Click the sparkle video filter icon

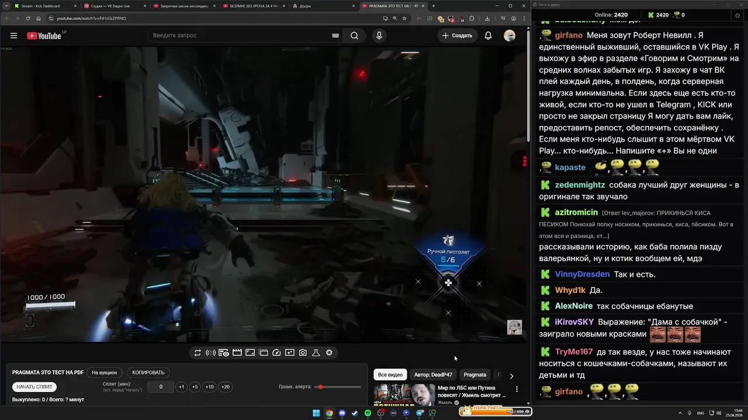[290, 352]
